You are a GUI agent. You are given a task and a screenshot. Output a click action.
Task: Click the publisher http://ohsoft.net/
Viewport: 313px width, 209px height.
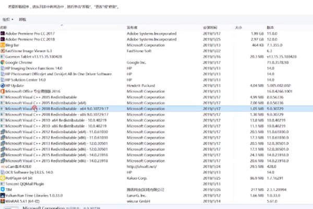[141, 167]
